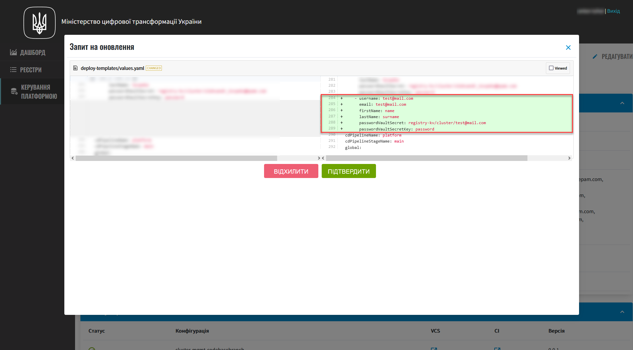Image resolution: width=633 pixels, height=350 pixels.
Task: Click left pane scroll-left arrow
Action: pos(73,158)
